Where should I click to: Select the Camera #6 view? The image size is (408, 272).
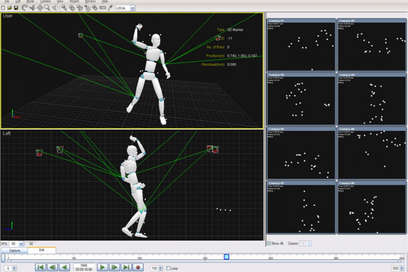[x=372, y=153]
